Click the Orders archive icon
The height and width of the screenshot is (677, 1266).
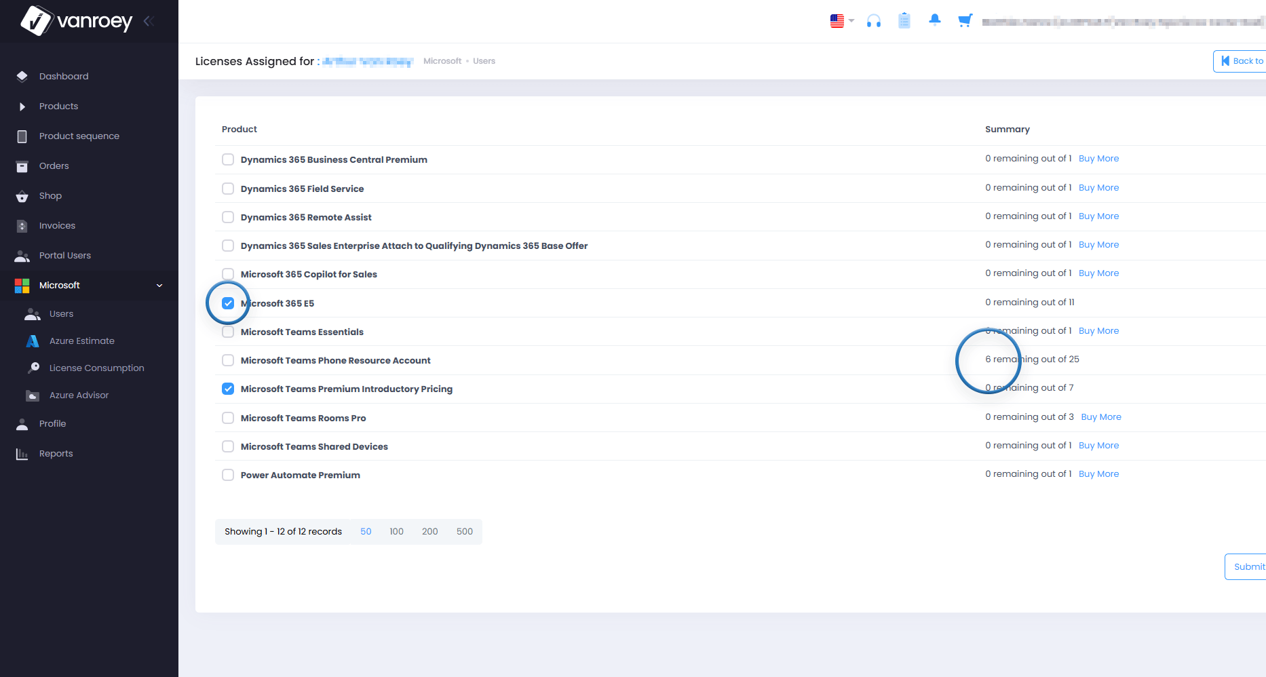(x=22, y=166)
